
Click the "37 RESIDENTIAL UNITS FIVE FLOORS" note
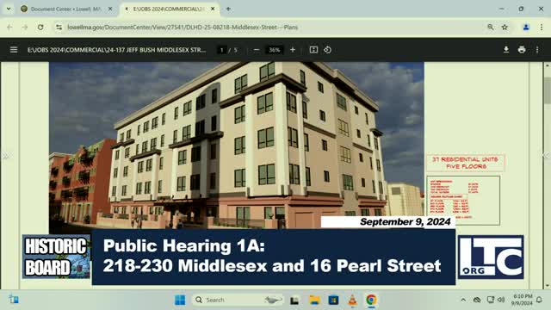[x=466, y=163]
